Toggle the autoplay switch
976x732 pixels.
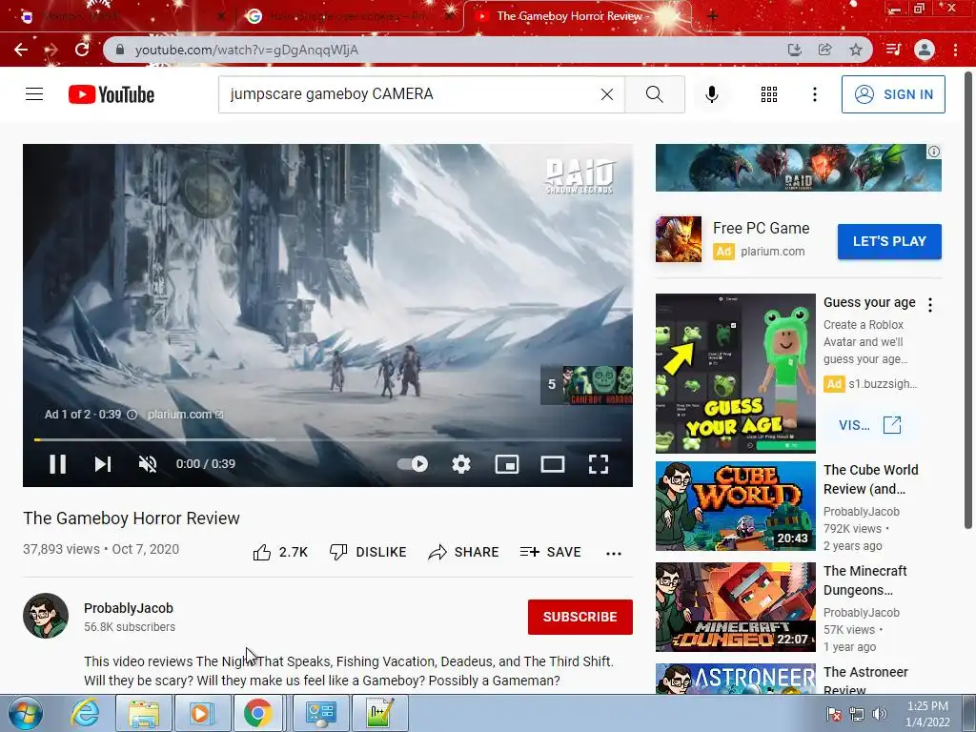pyautogui.click(x=413, y=464)
